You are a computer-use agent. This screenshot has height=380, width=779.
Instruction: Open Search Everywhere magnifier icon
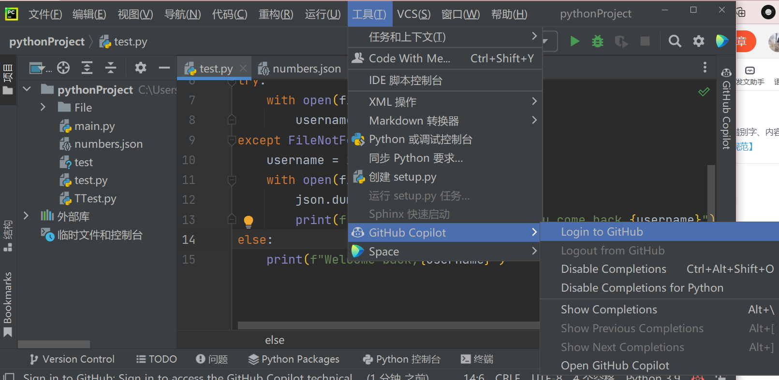[x=675, y=42]
